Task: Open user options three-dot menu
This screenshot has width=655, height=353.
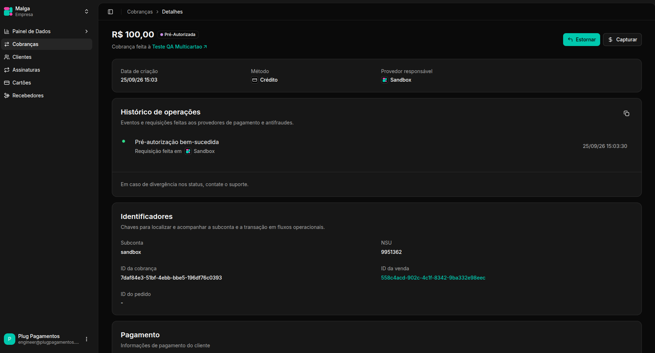Action: (87, 339)
